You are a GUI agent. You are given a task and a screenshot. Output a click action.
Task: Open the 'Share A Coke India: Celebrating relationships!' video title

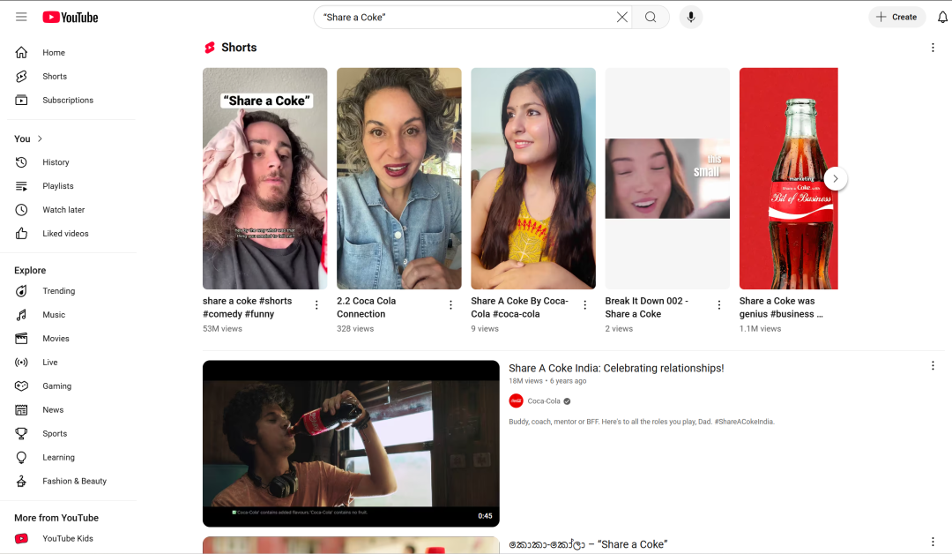tap(615, 368)
